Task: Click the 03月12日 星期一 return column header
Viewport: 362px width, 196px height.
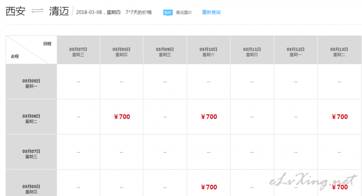Action: (x=296, y=50)
